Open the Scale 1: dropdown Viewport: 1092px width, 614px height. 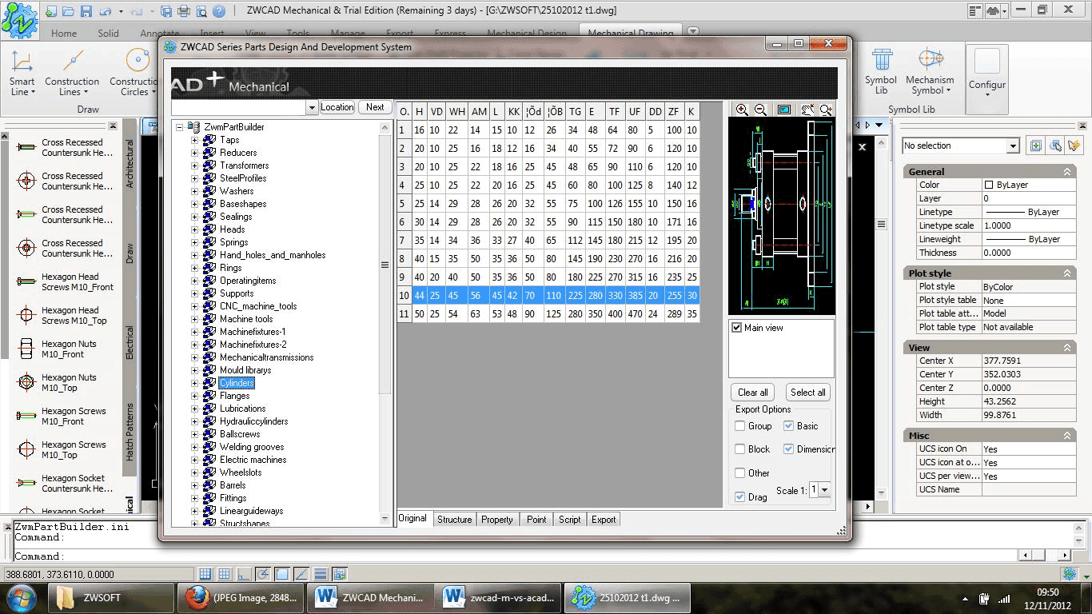(x=824, y=490)
